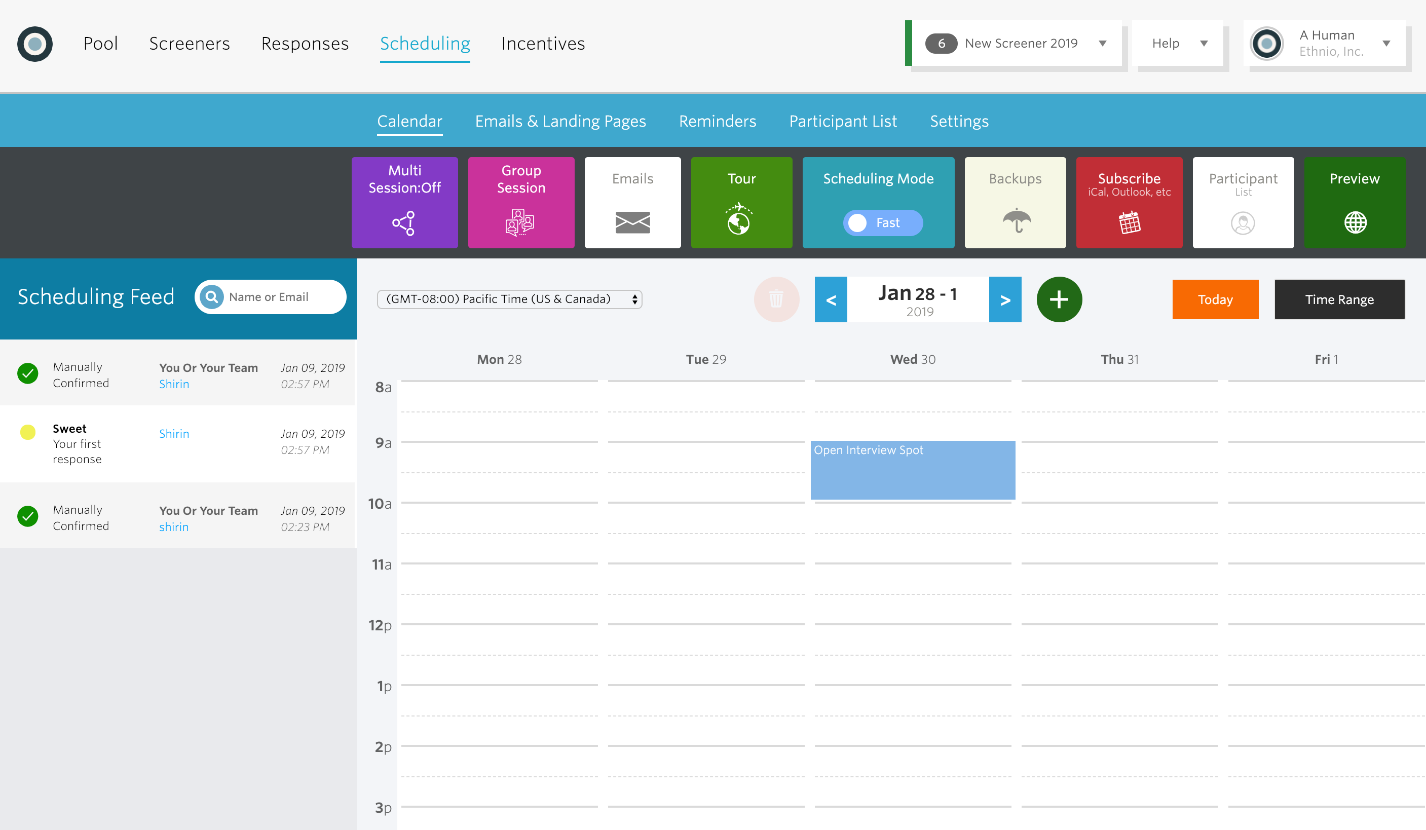Go to Incentives in top navigation
The width and height of the screenshot is (1426, 830).
pos(543,44)
